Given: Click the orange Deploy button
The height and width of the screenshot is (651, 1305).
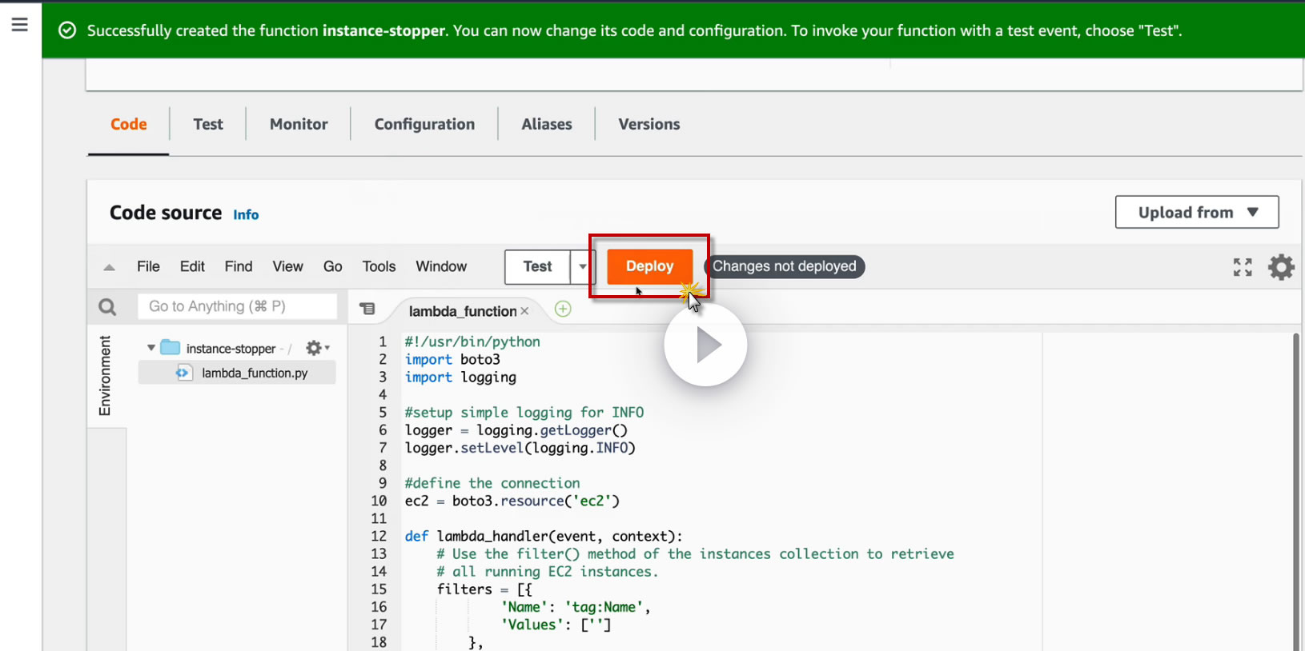Looking at the screenshot, I should (x=649, y=266).
